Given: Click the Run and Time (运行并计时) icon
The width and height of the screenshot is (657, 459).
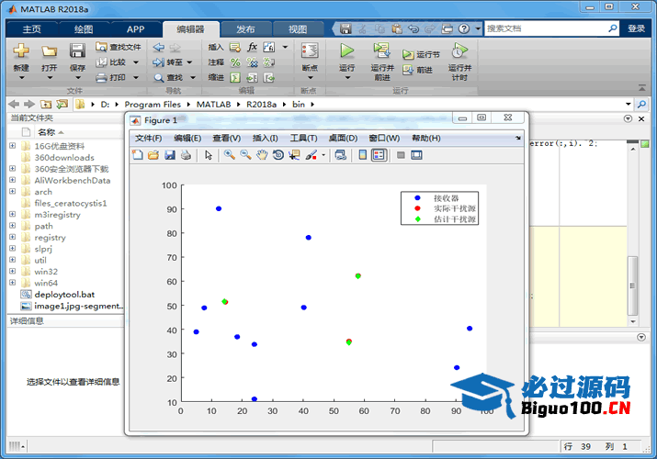Looking at the screenshot, I should (459, 52).
